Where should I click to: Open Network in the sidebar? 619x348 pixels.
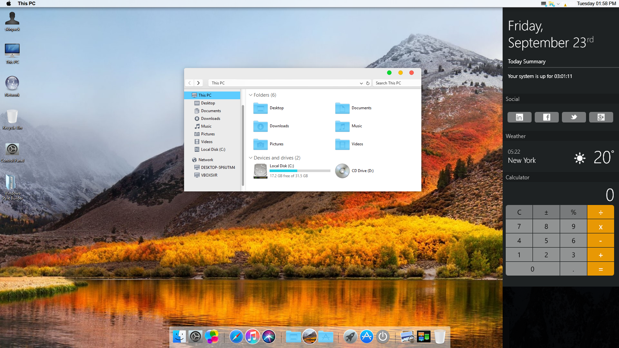[205, 159]
